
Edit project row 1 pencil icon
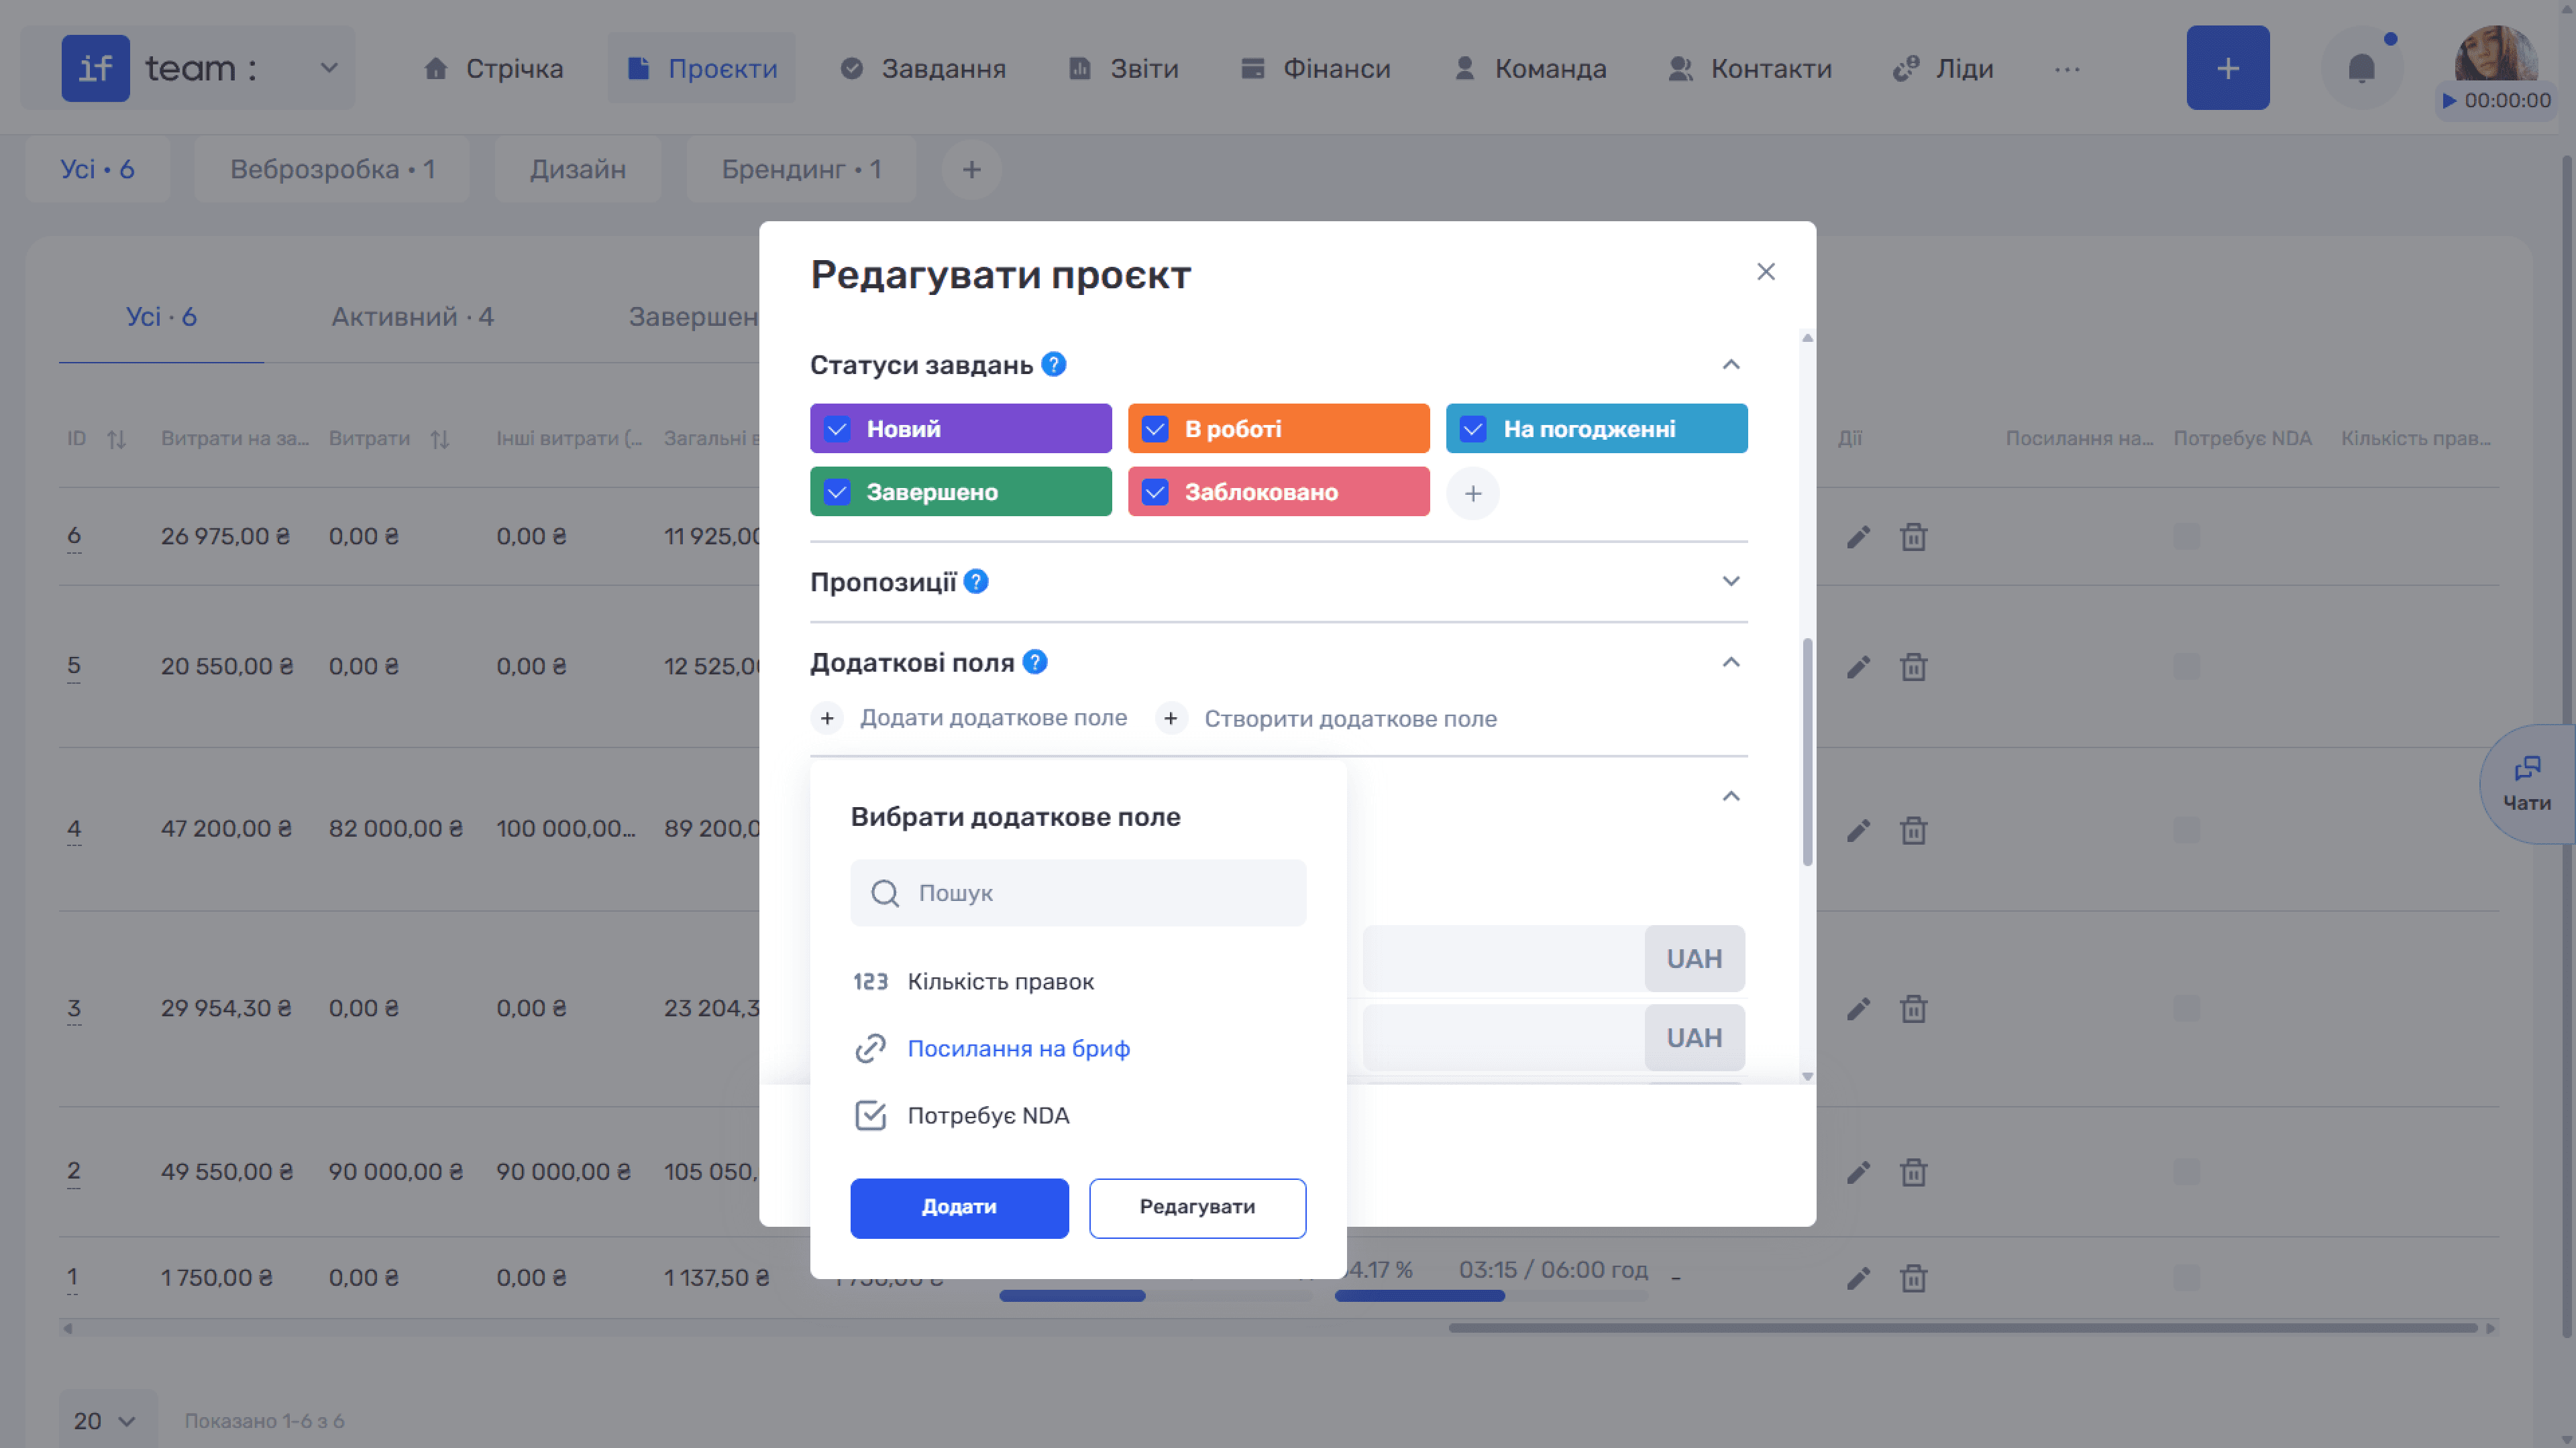1858,1278
